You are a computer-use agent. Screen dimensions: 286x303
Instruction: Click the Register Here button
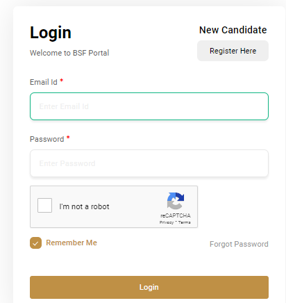233,51
